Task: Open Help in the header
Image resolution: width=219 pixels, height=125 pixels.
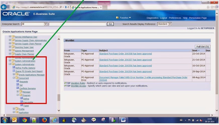Action: [x=185, y=18]
